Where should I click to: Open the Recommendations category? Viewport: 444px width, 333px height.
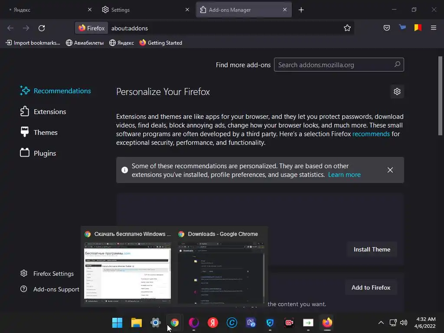55,91
